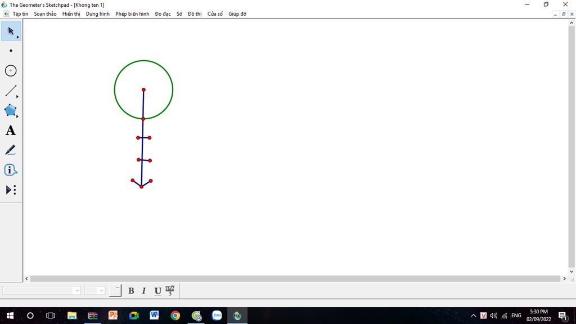Click the Wi-Fi network tray icon
The height and width of the screenshot is (324, 576).
(x=505, y=316)
